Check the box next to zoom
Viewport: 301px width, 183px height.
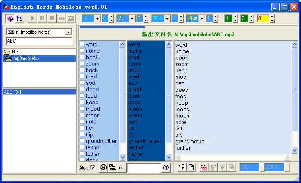[x=82, y=64]
